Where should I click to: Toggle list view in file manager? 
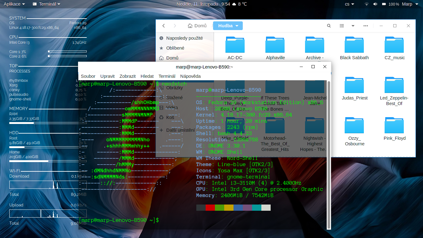tap(342, 26)
